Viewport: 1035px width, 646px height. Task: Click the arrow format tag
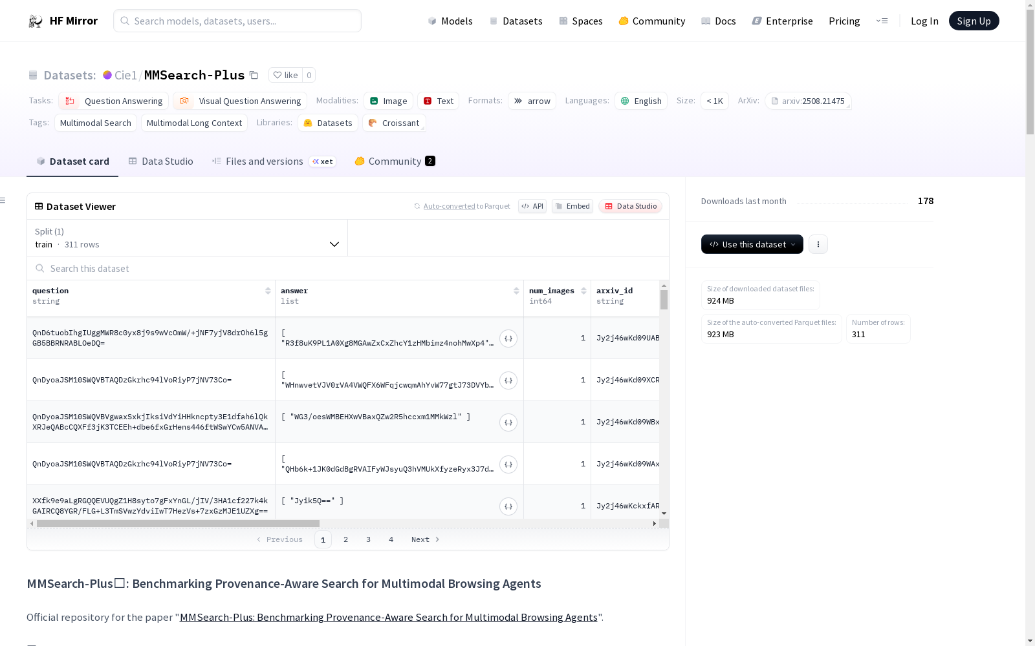(x=532, y=101)
